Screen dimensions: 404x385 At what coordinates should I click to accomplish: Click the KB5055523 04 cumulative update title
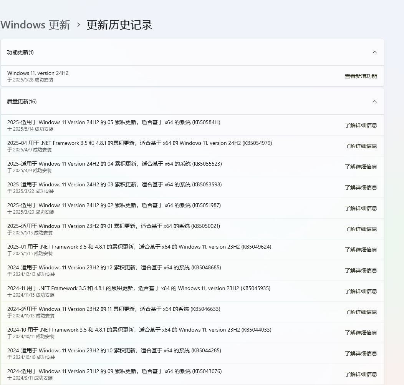point(114,164)
